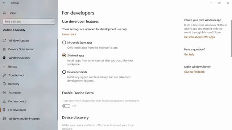Screen dimensions: 232x130
Task: Click the Home house icon
Action: [4, 13]
